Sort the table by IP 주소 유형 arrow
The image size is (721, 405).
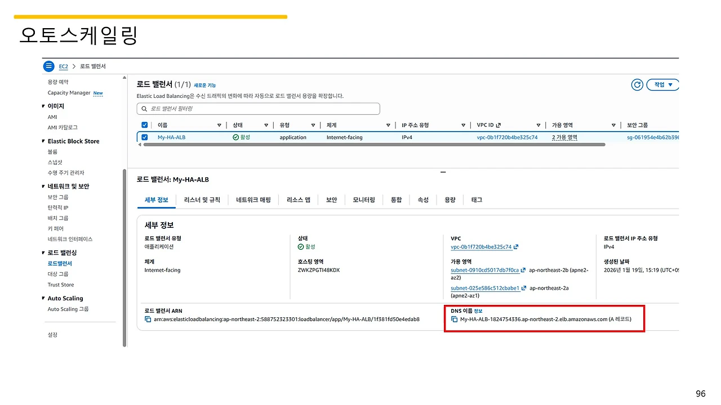coord(463,125)
